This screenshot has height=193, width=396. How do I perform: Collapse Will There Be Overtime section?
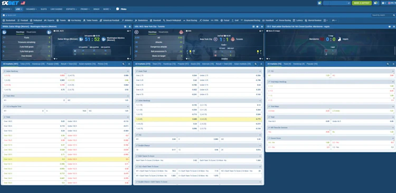coord(392,128)
